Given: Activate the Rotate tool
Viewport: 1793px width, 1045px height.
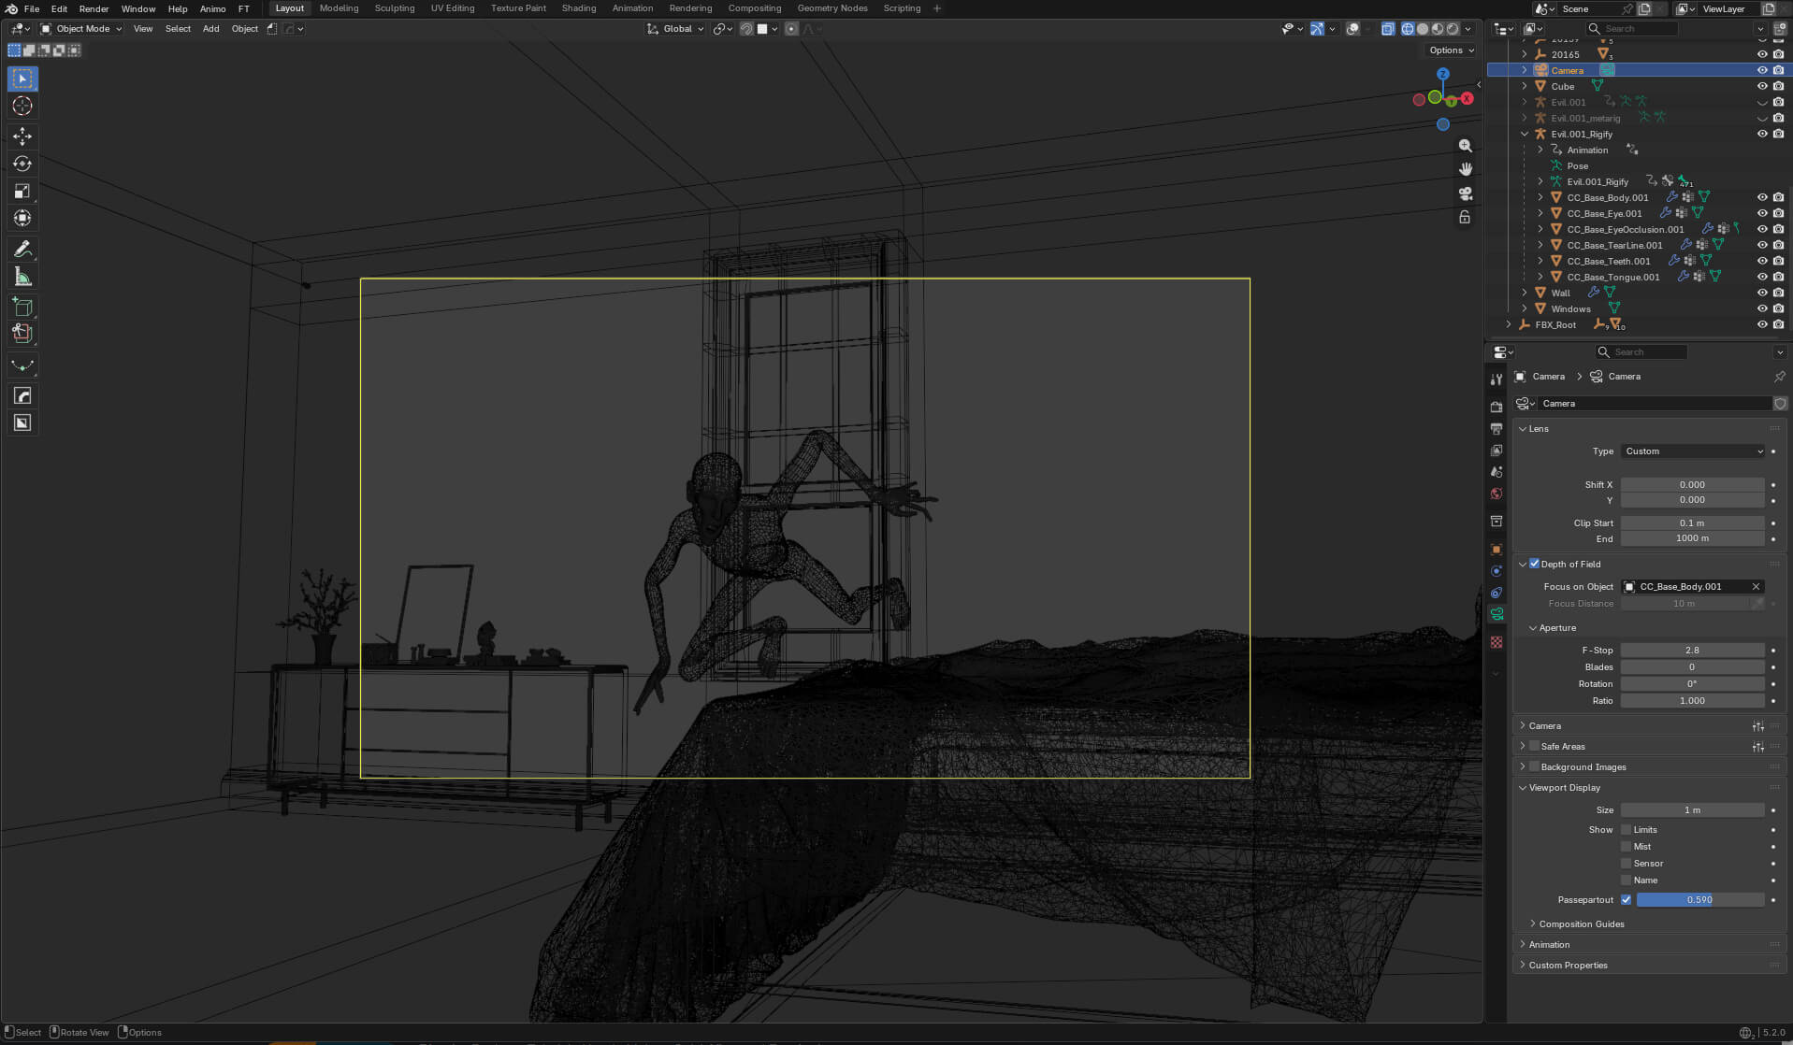Looking at the screenshot, I should point(22,164).
